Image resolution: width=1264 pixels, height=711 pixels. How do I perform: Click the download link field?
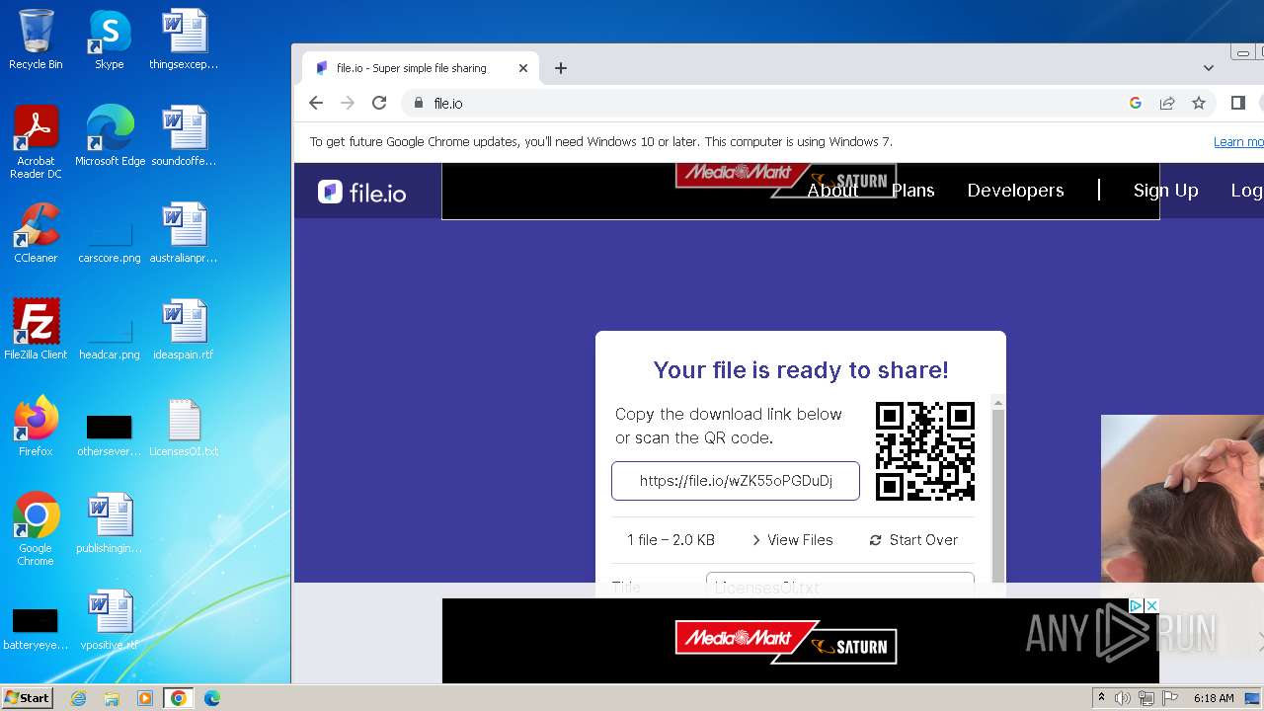(736, 481)
